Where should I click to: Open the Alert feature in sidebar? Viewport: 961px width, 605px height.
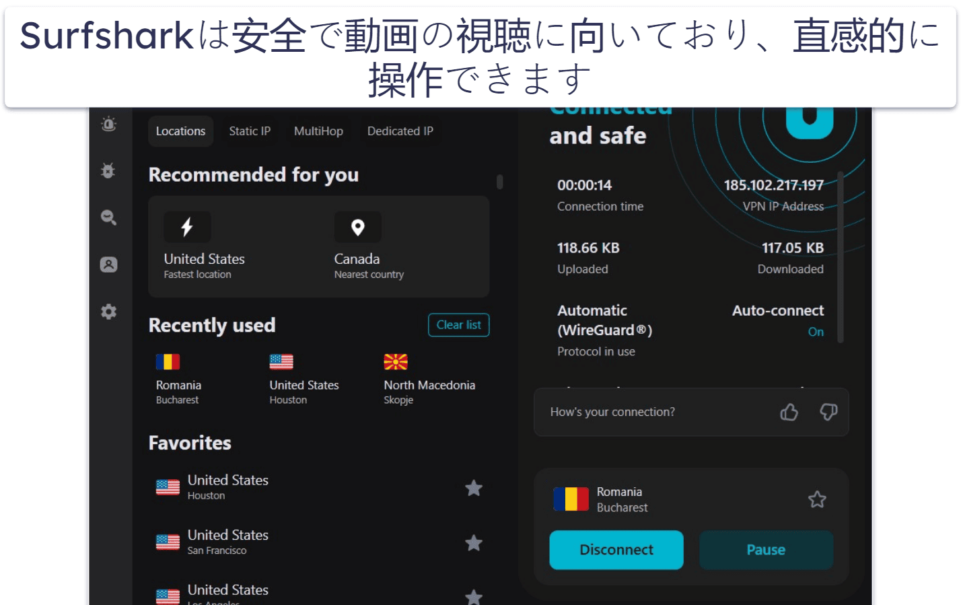coord(108,124)
